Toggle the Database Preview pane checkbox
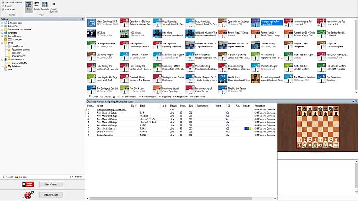 (3, 3)
